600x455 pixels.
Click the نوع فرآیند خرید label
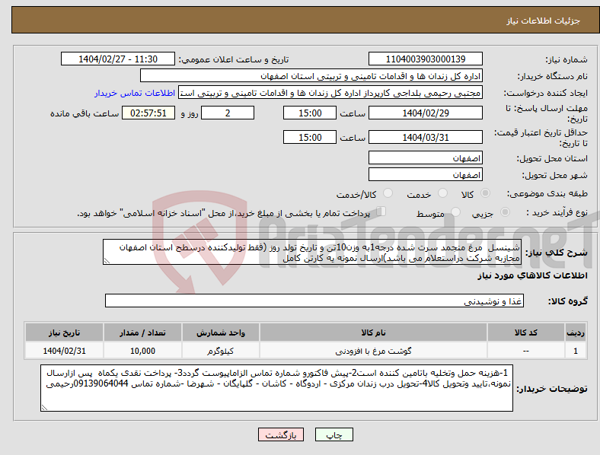tap(557, 212)
